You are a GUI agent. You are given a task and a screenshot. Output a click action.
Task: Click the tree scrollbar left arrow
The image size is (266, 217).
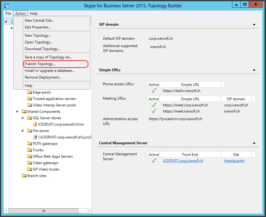click(x=6, y=211)
